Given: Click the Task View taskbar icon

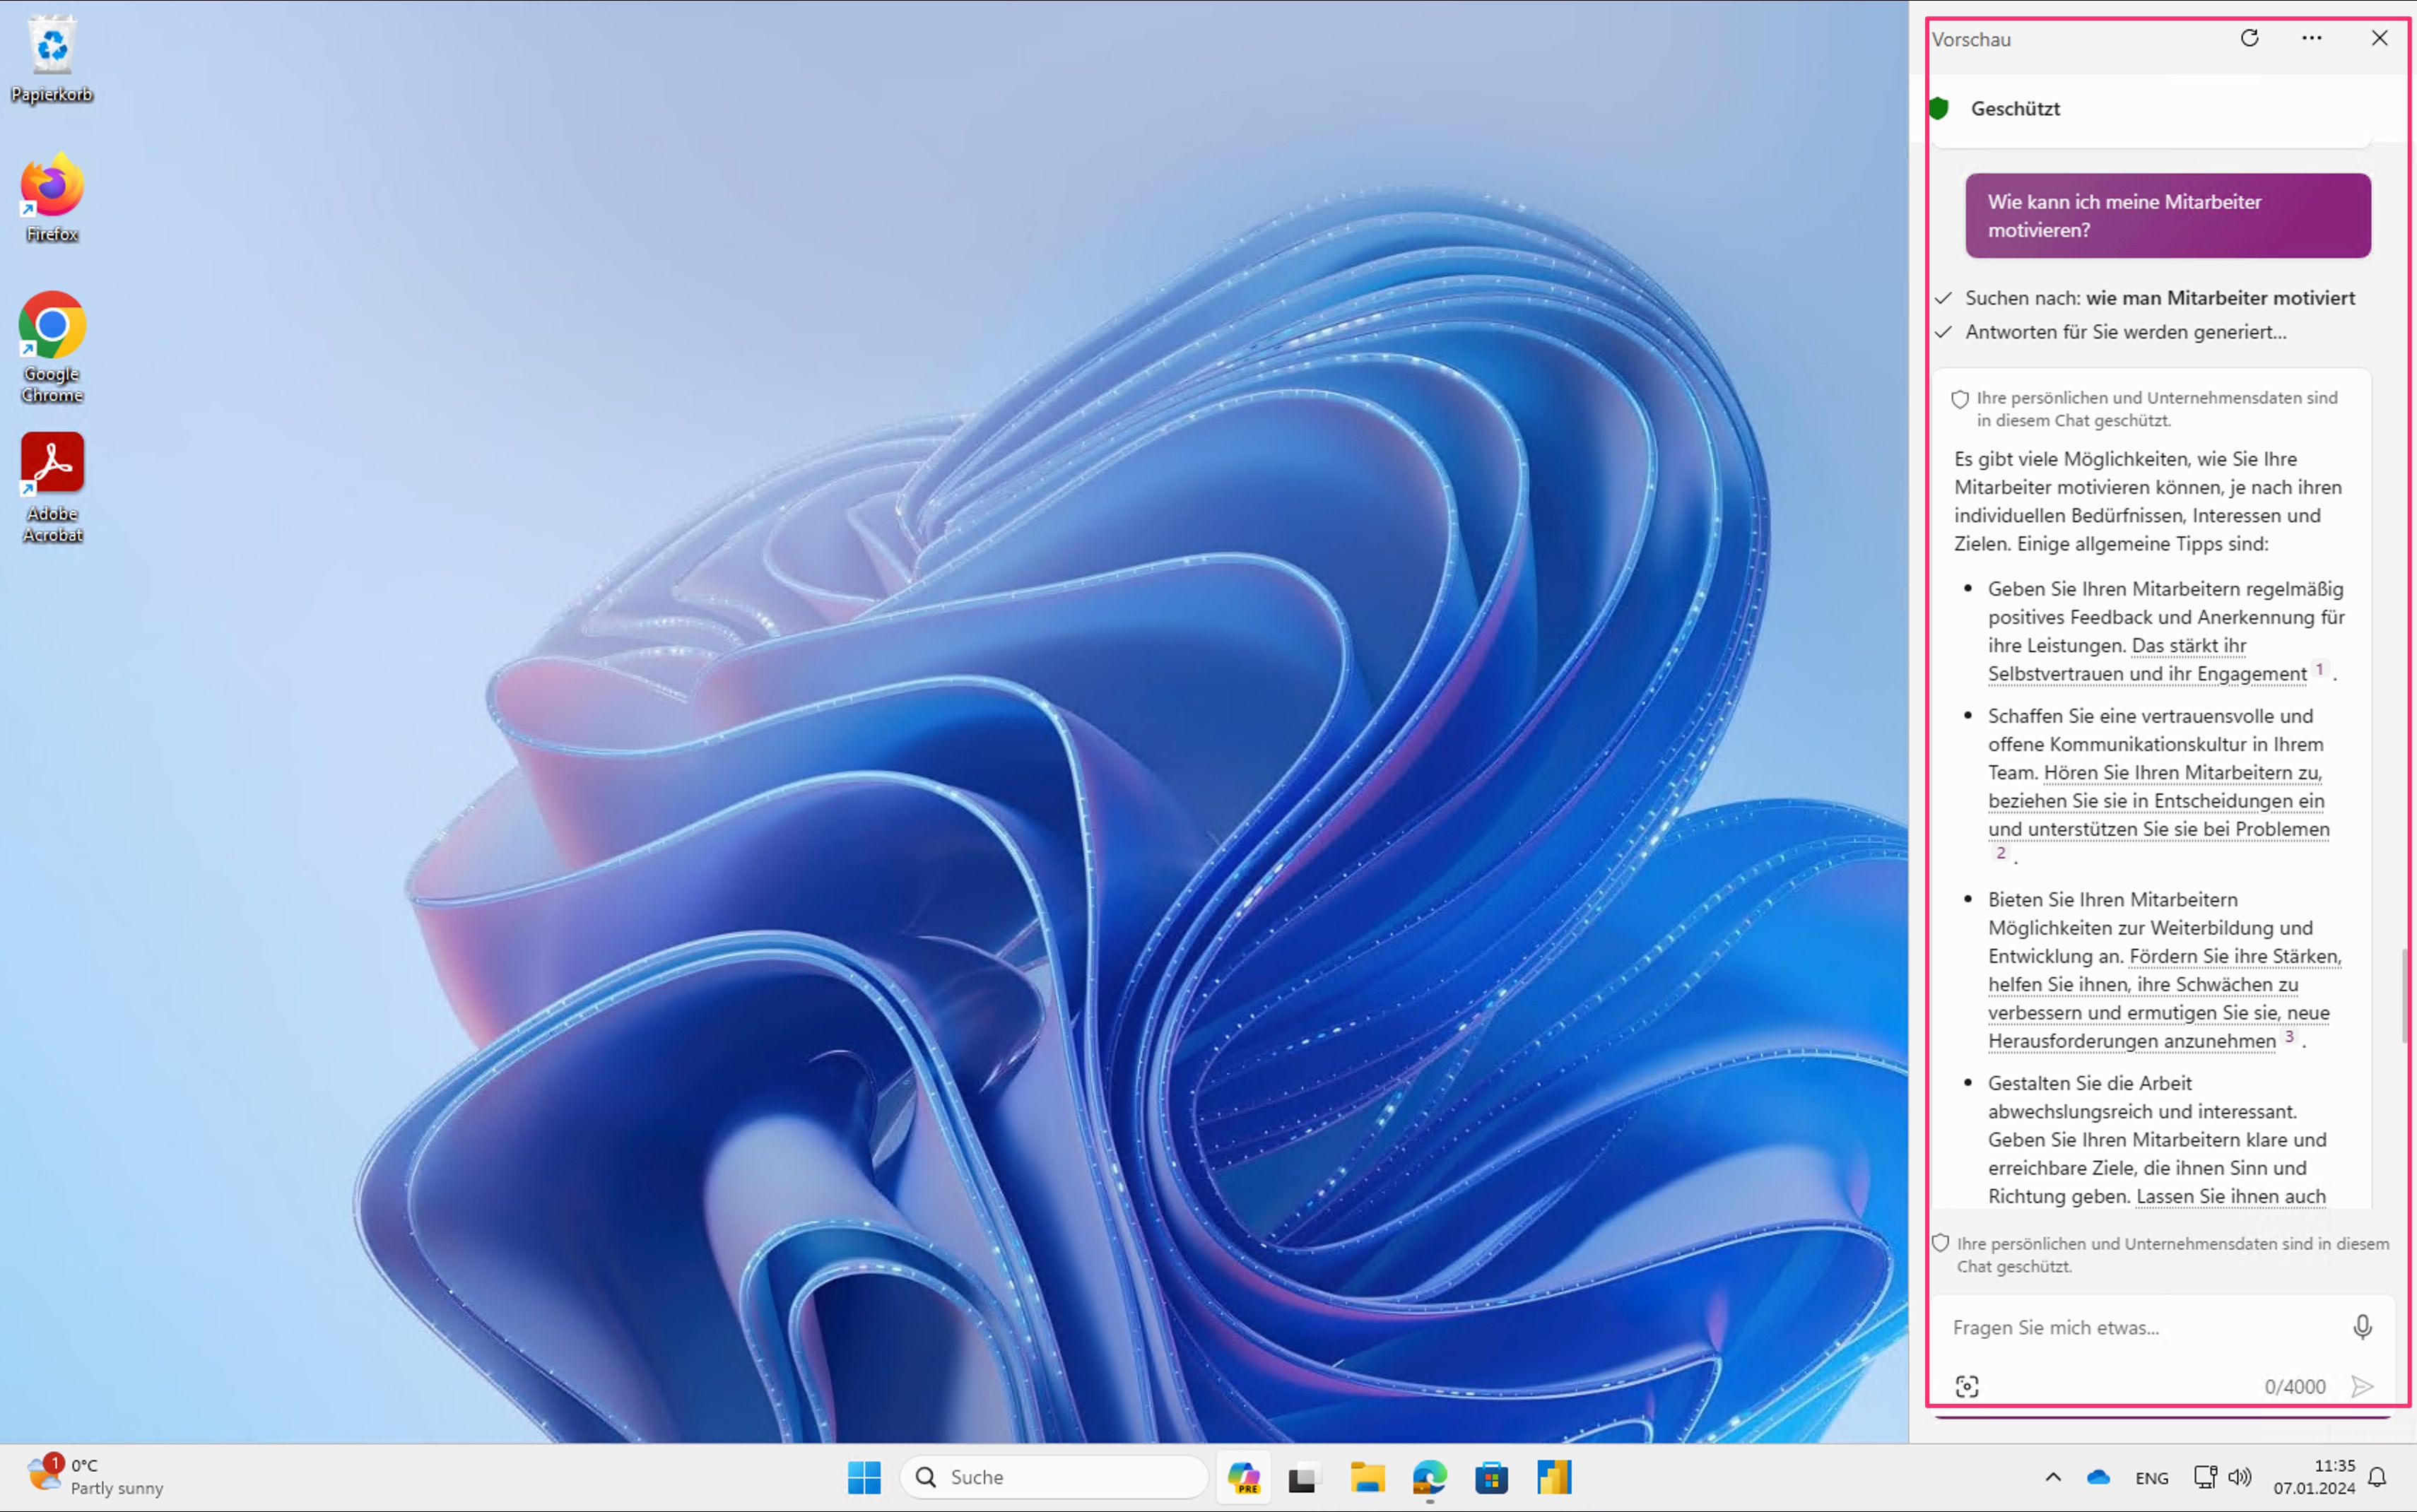Looking at the screenshot, I should [1303, 1477].
